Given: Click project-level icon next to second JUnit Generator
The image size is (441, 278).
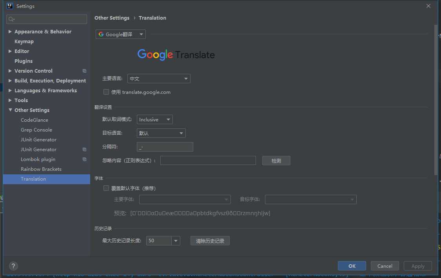Looking at the screenshot, I should point(84,150).
